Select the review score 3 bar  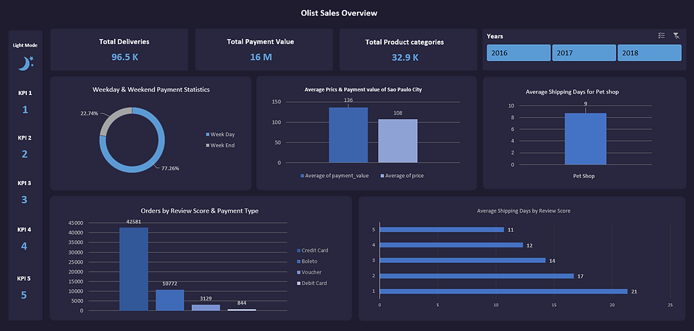pos(462,261)
